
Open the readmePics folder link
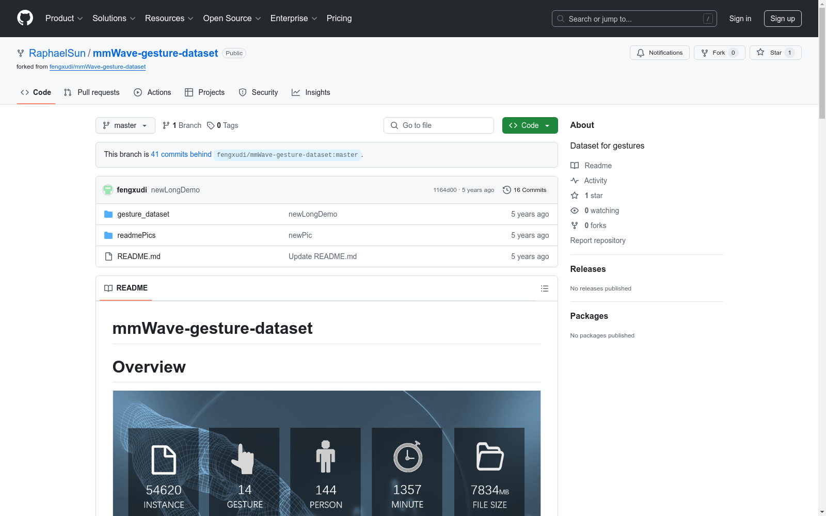coord(136,235)
